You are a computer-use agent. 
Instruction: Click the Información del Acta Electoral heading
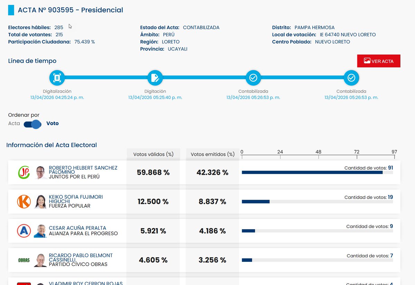[x=52, y=145]
